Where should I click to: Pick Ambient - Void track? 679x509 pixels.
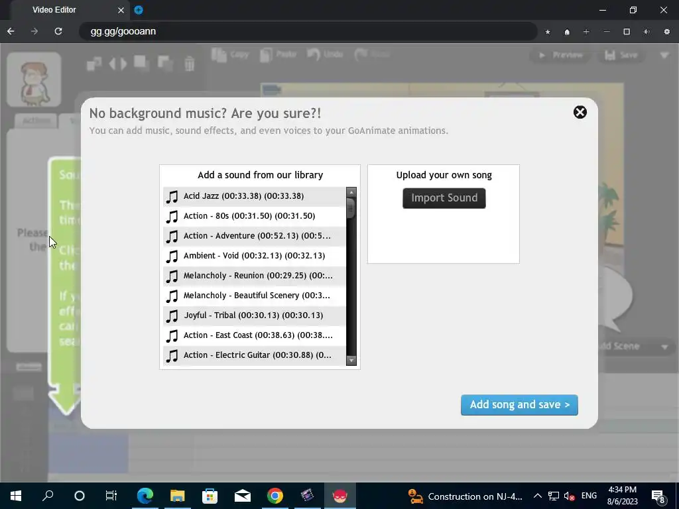[255, 256]
